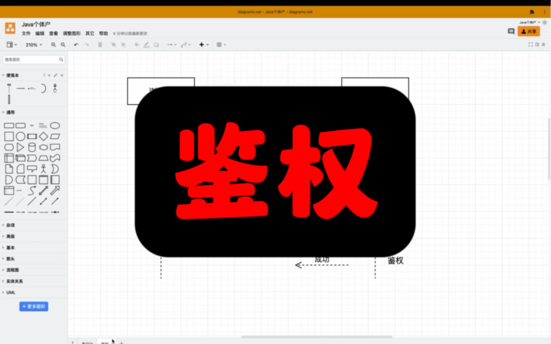Redo the last undone change

tap(86, 45)
